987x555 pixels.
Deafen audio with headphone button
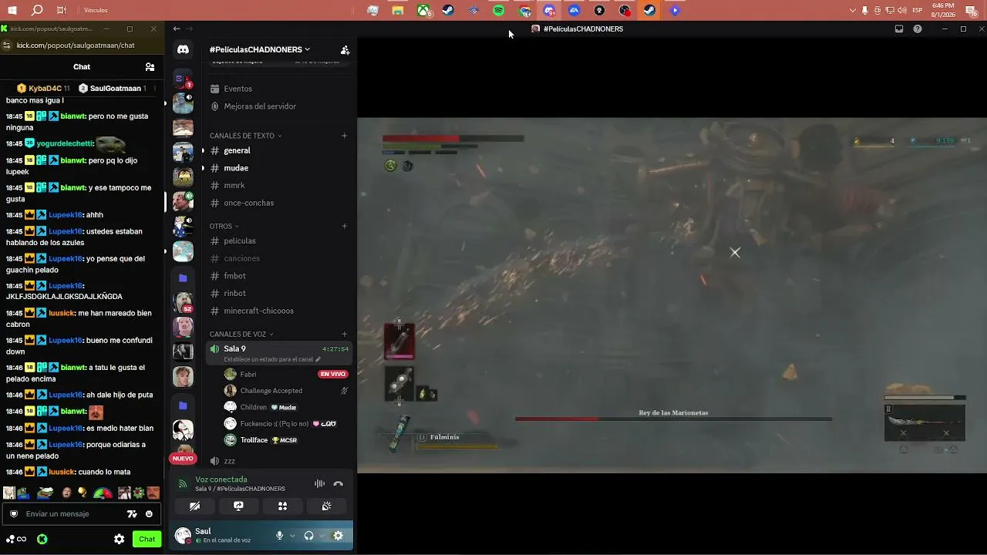pyautogui.click(x=308, y=536)
